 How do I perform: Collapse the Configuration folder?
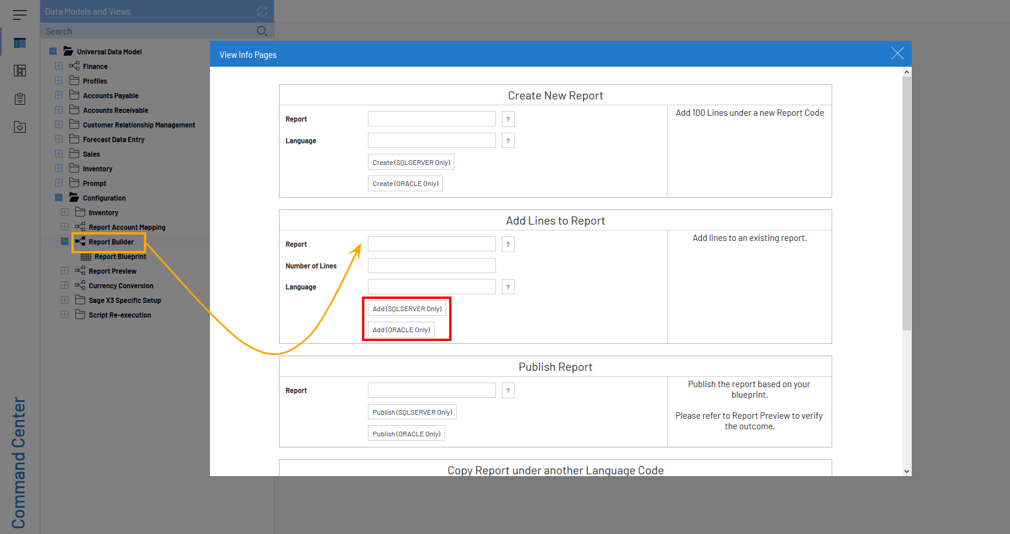[59, 198]
